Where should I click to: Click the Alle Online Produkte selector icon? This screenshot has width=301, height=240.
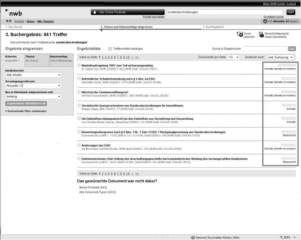[x=95, y=11]
